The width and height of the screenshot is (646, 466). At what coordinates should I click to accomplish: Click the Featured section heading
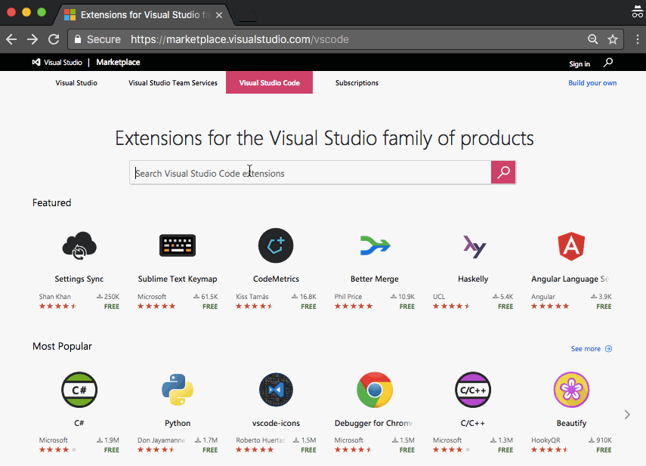[52, 202]
